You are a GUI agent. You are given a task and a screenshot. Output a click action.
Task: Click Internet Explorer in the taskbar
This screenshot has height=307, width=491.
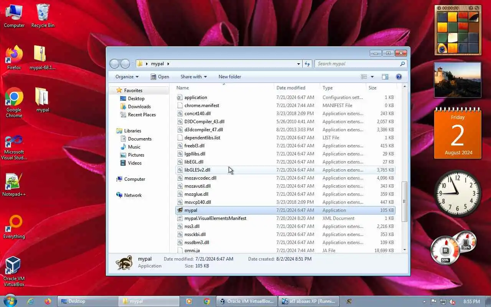(31, 301)
